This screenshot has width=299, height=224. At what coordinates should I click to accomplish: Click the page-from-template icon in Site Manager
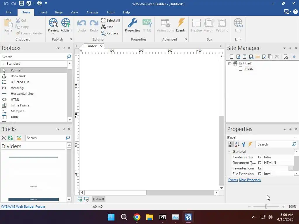point(244,57)
